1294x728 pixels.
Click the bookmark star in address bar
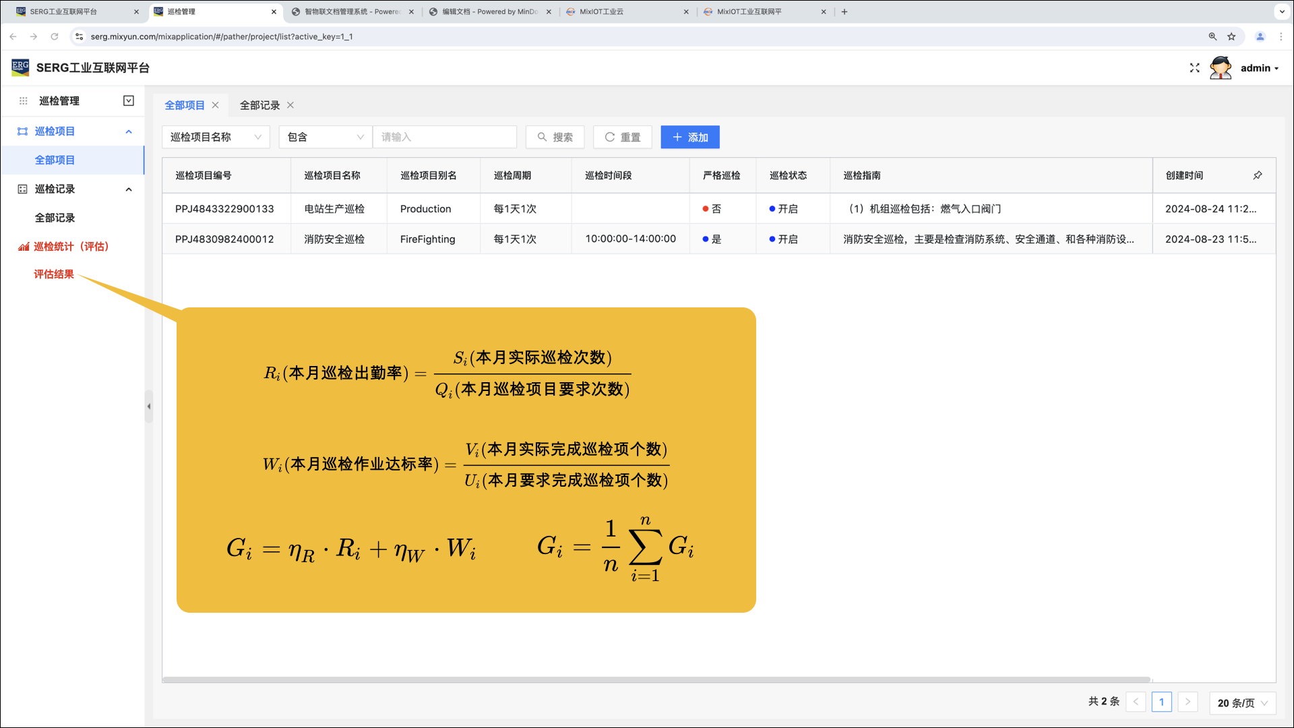1231,36
